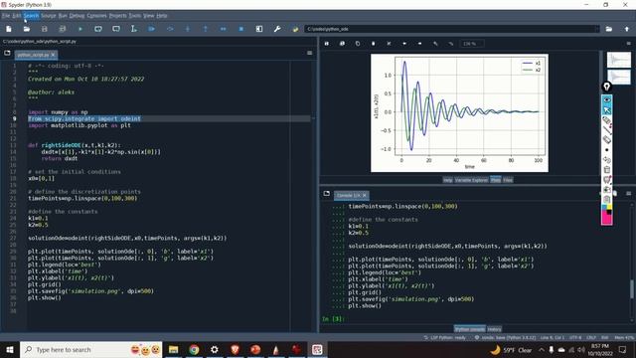Click the debug continue icon
Image resolution: width=636 pixels, height=358 pixels.
coord(223,29)
